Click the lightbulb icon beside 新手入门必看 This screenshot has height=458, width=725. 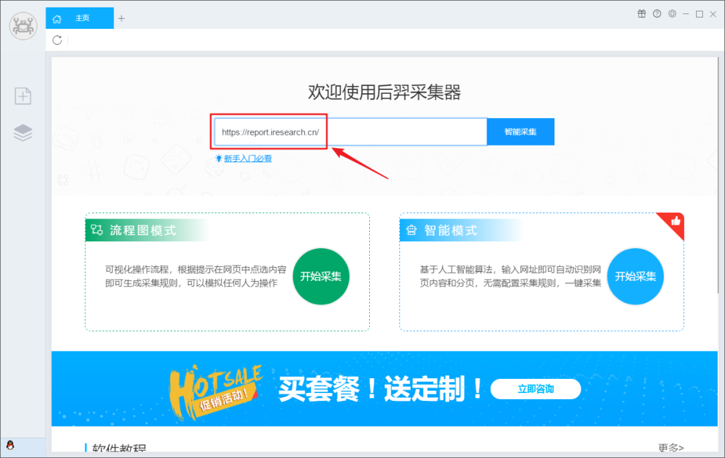[219, 158]
